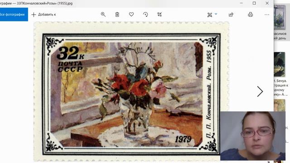Viewport: 290px width, 163px height.
Task: Open the Edit and Create scissors icon
Action: coord(209,15)
